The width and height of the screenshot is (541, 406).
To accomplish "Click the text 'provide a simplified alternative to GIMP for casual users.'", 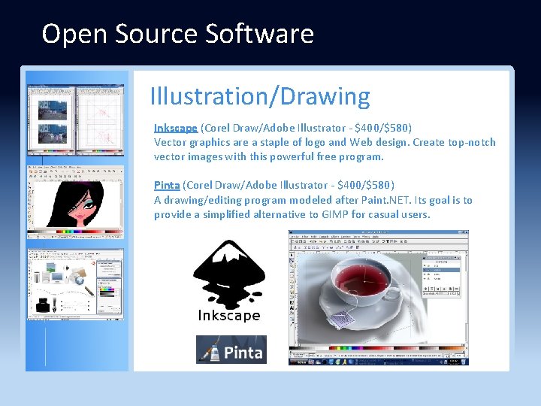I will pos(292,214).
